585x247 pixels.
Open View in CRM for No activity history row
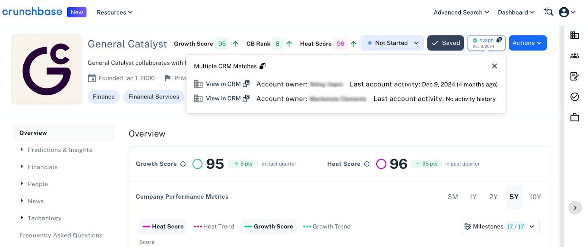click(227, 98)
